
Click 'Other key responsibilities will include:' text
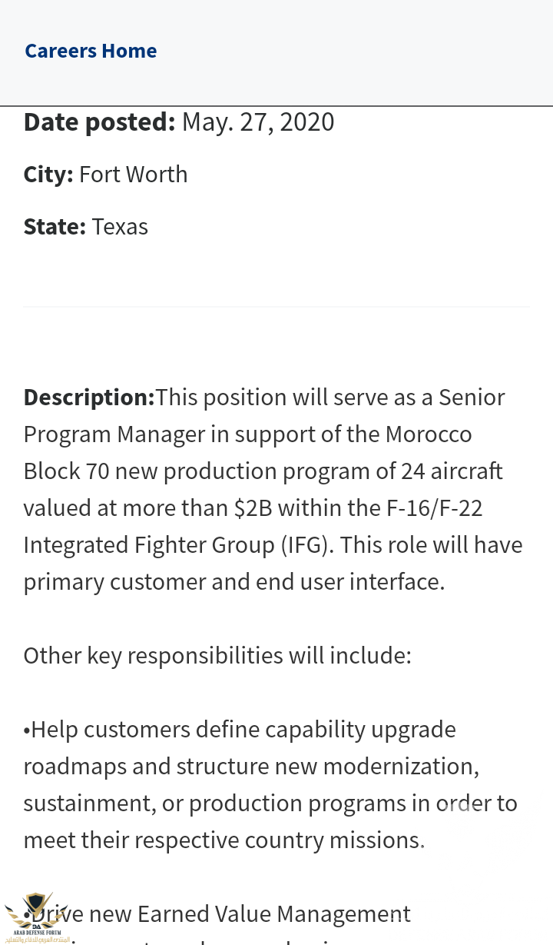pos(217,656)
